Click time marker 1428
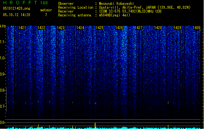 (x=158, y=27)
